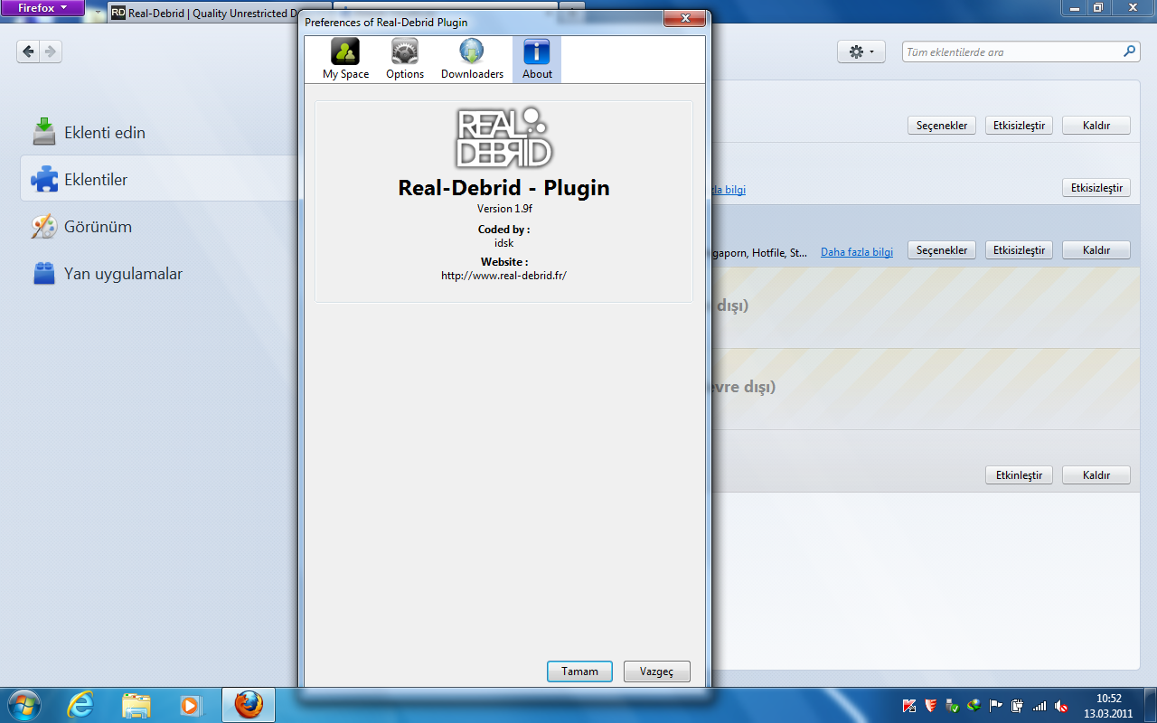The width and height of the screenshot is (1157, 723).
Task: Click the Show Desktop strip beside the clock
Action: (x=1150, y=705)
